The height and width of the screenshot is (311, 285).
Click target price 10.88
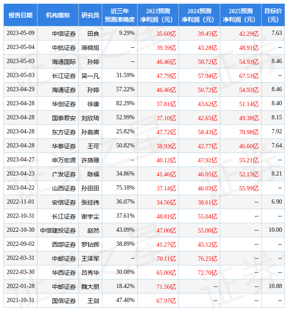pos(275,287)
